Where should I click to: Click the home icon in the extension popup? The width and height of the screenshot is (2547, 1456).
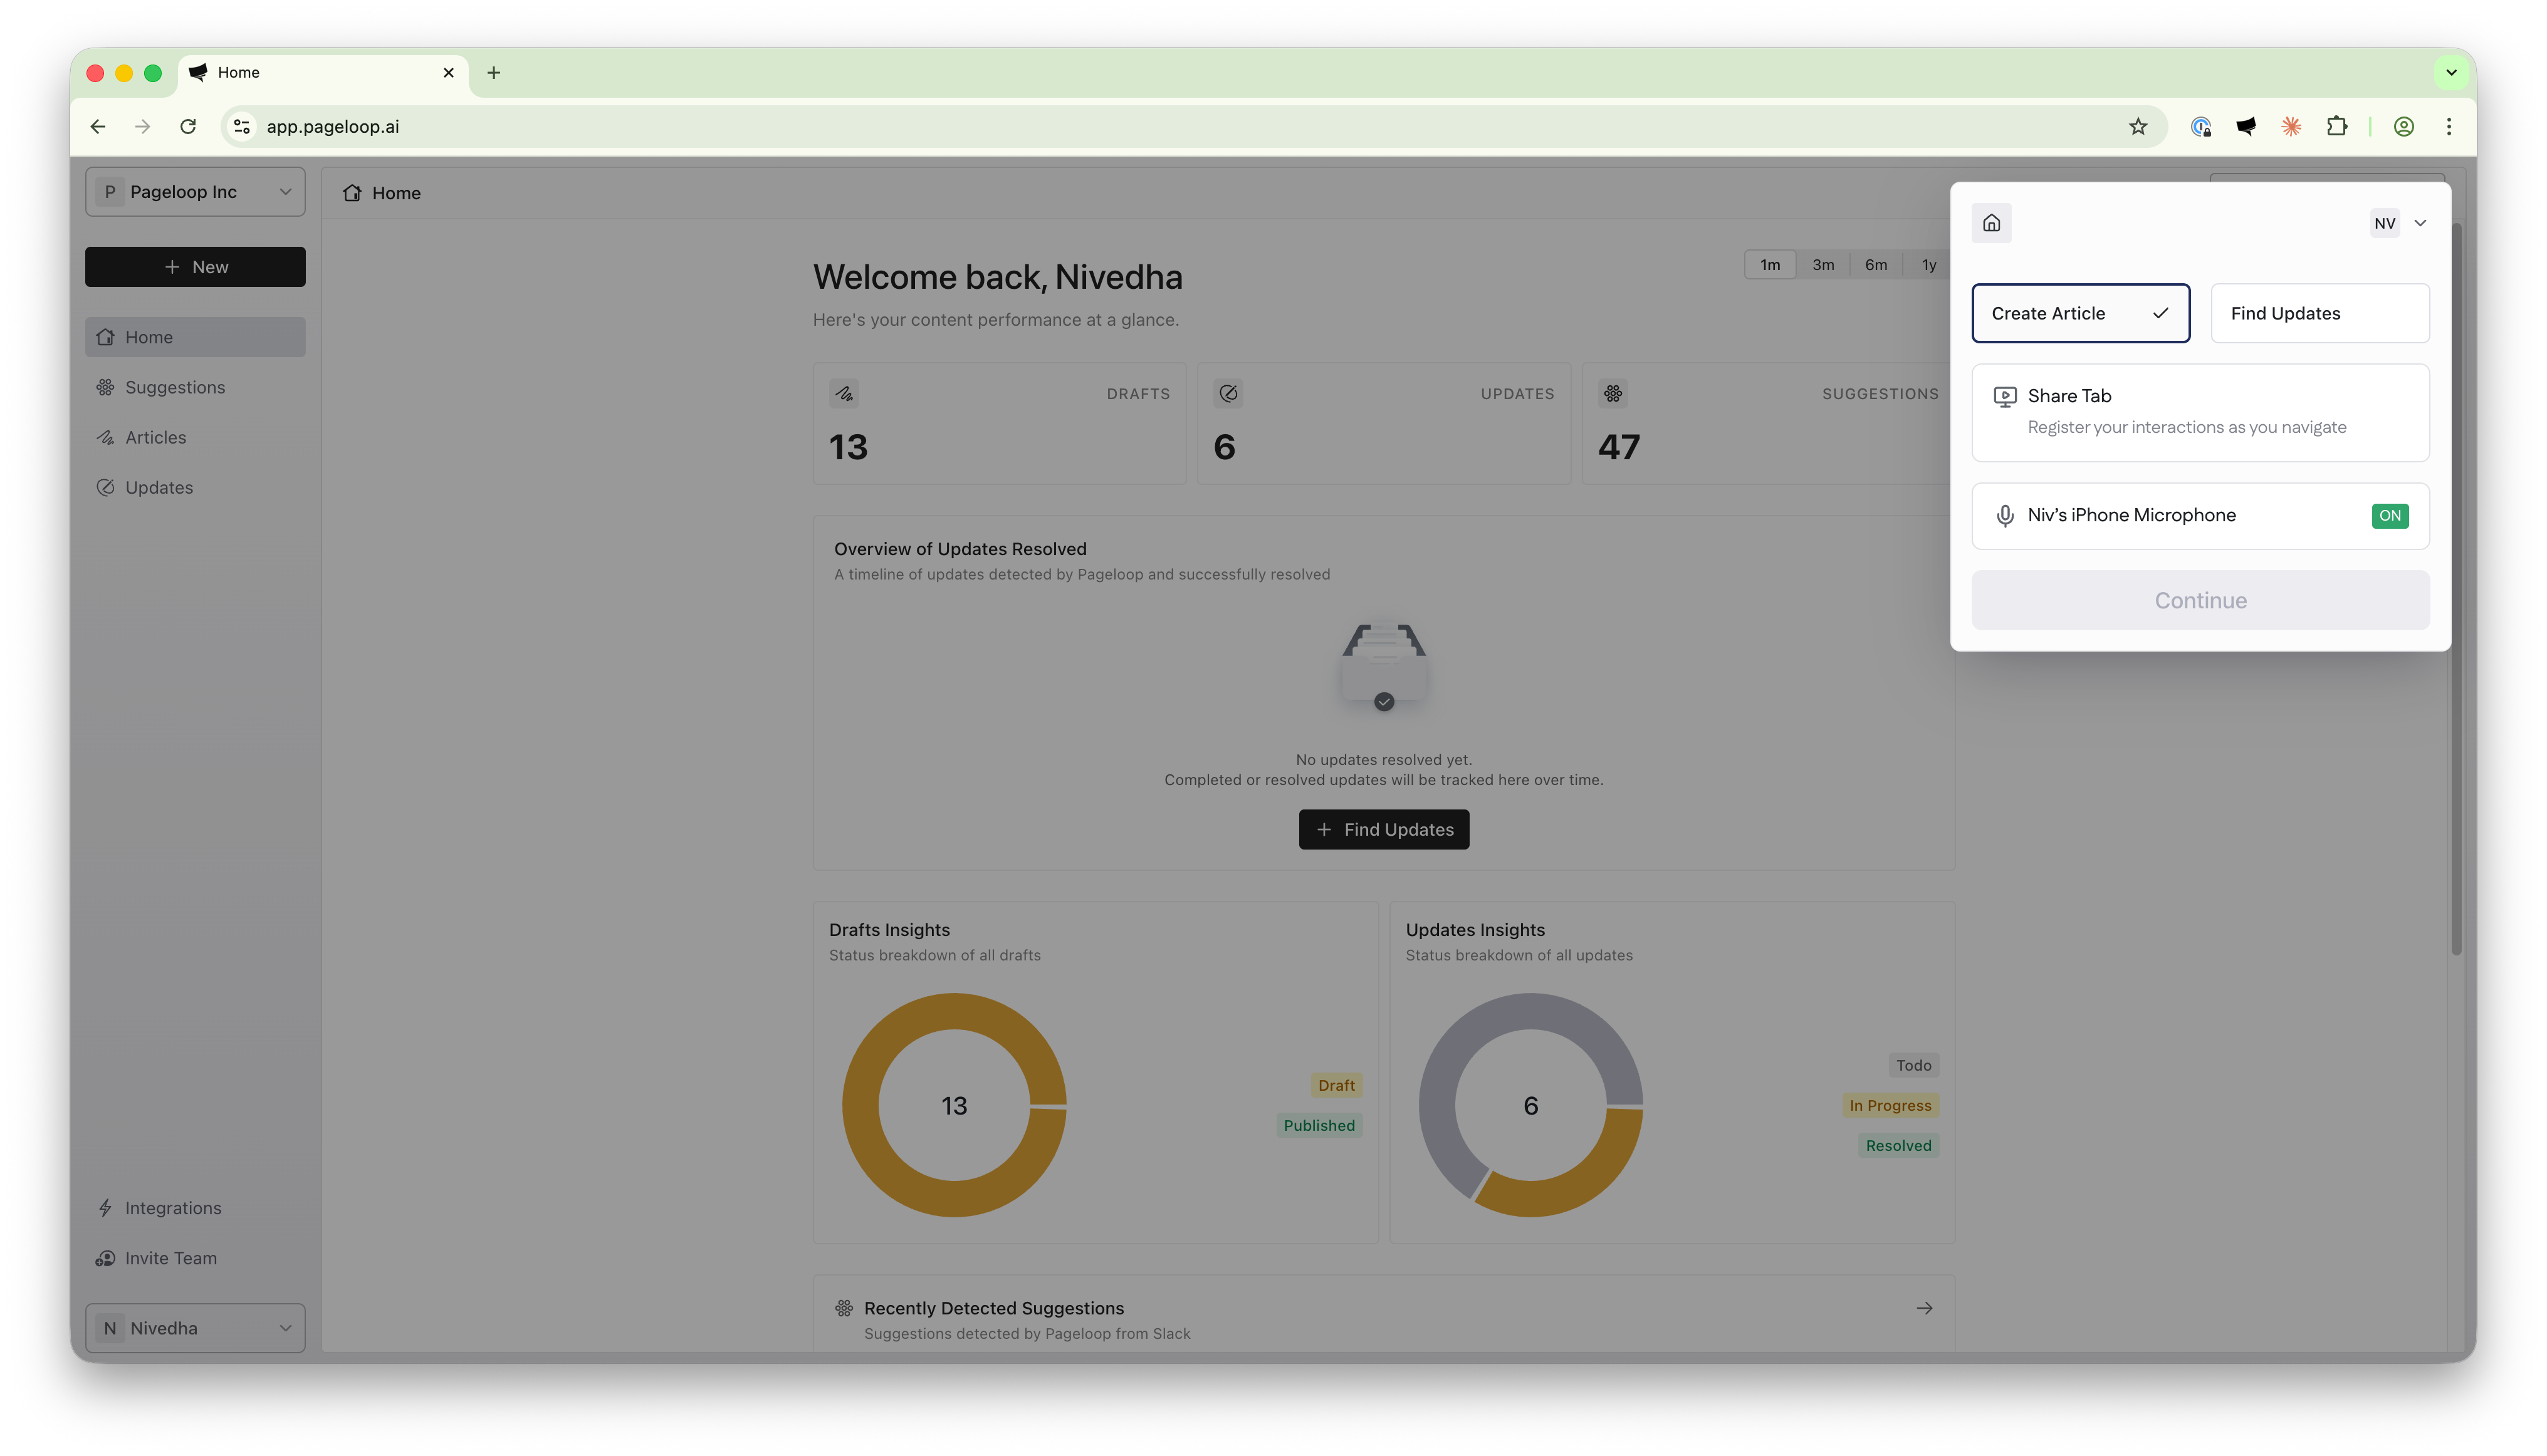point(1990,223)
